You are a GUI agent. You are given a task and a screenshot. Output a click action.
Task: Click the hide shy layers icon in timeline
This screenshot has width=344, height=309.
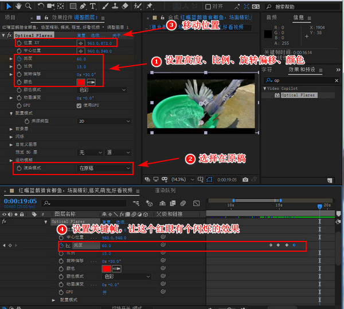(162, 204)
